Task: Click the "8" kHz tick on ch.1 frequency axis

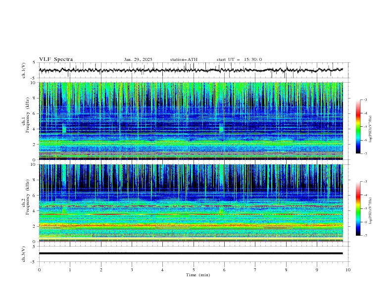Action: click(35, 98)
